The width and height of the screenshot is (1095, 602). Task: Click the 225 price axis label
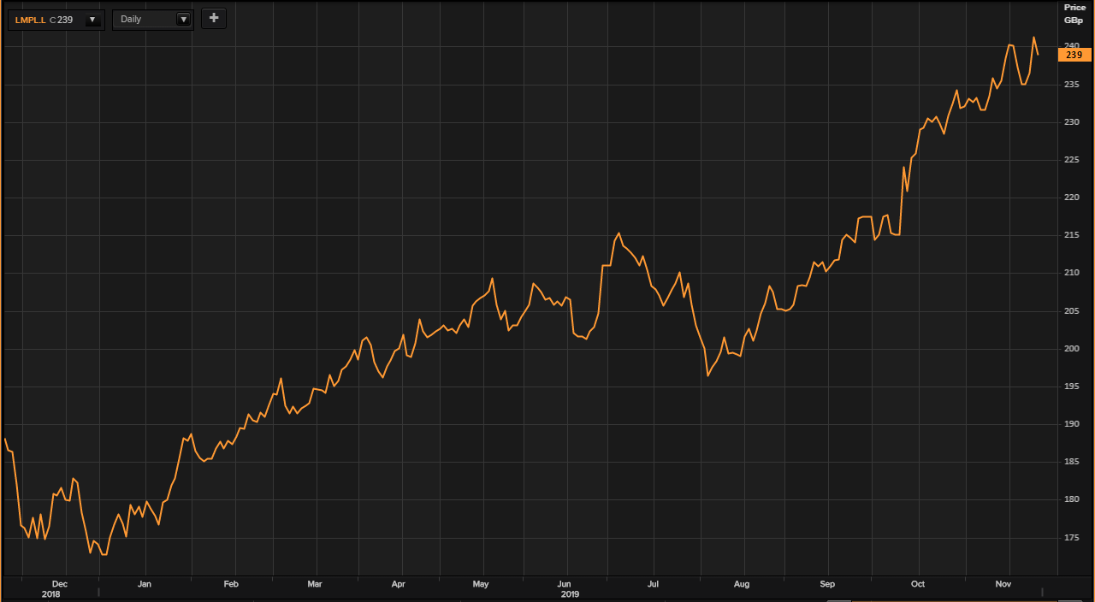[1072, 160]
